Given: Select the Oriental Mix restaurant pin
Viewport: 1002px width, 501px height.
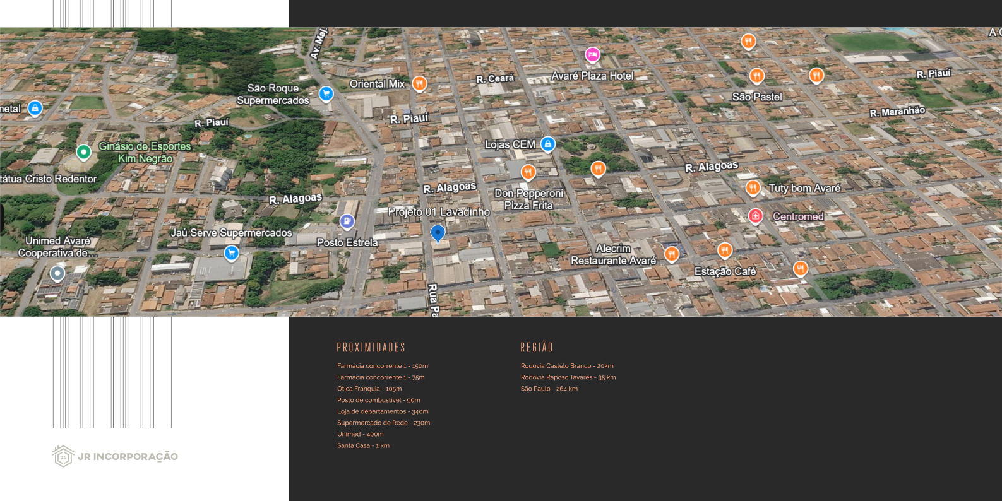Looking at the screenshot, I should (x=419, y=84).
